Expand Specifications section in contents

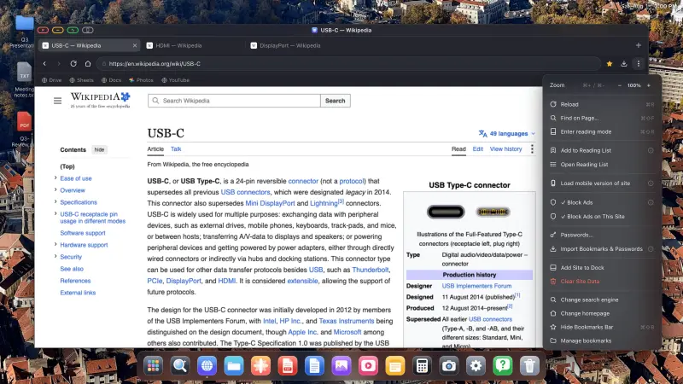pos(55,201)
